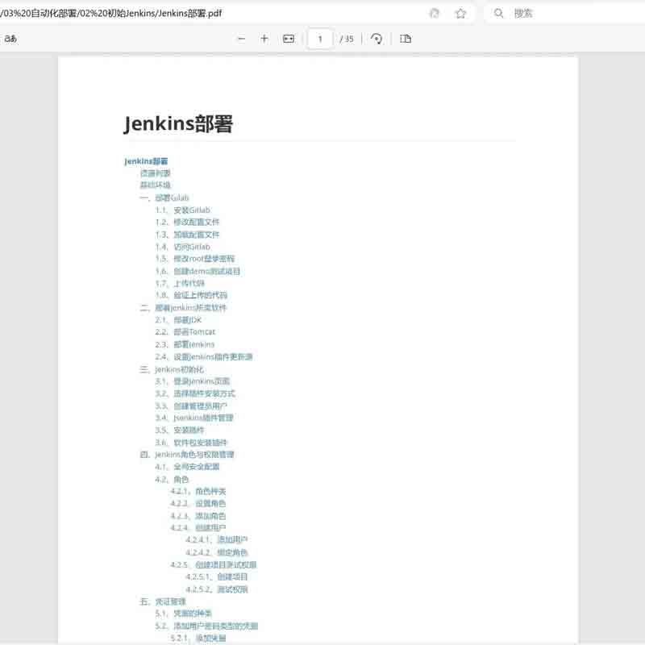This screenshot has width=645, height=645.
Task: Open '2.4' Jenkins plugin update source entry
Action: click(204, 356)
